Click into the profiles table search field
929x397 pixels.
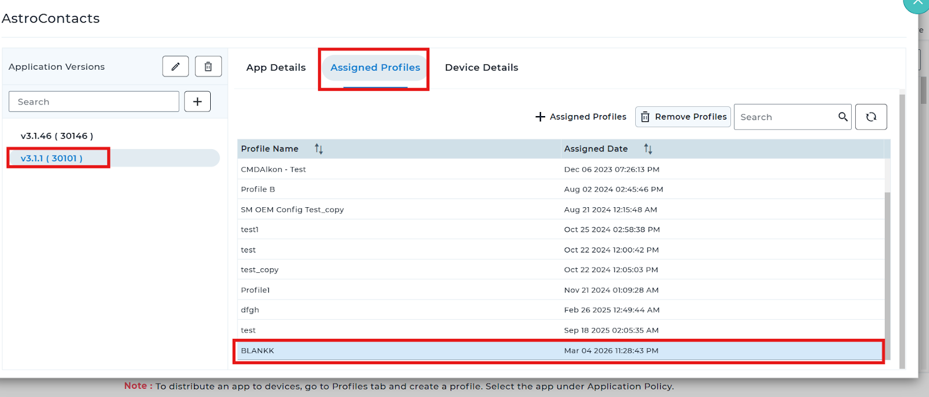coord(785,117)
